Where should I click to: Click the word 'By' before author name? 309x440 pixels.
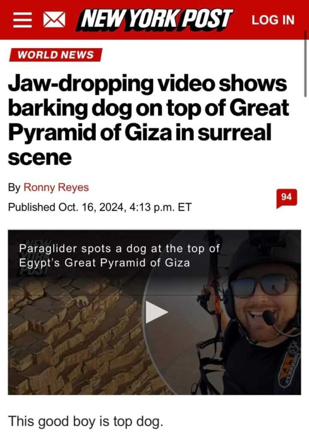(x=14, y=187)
